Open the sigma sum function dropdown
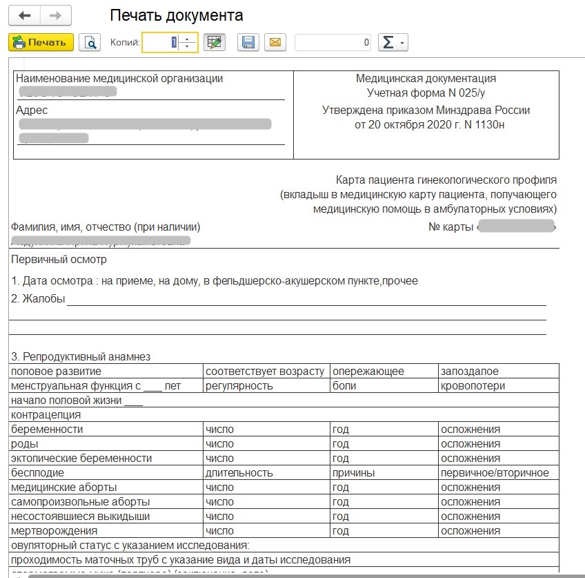The width and height of the screenshot is (585, 578). (x=393, y=43)
